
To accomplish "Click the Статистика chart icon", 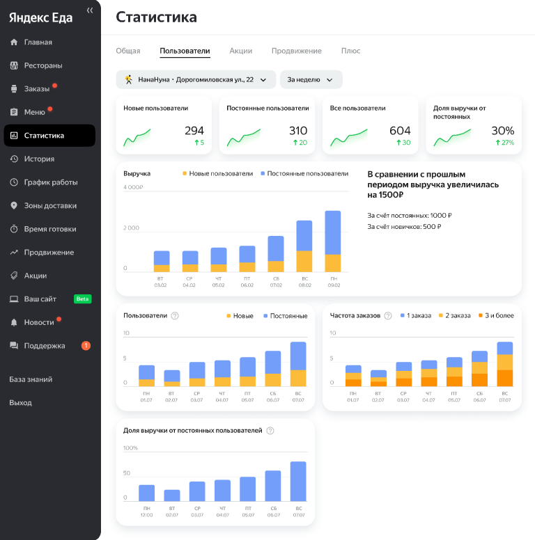I will [14, 135].
